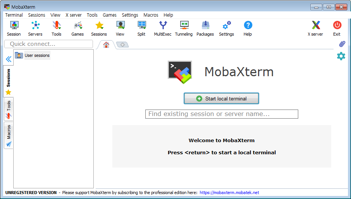Open the Tunneling toolbar icon
351x199 pixels.
pos(184,28)
